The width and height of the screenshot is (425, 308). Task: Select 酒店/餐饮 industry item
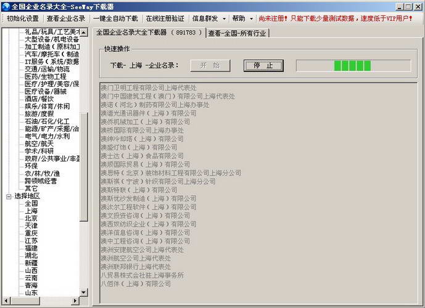tap(39, 99)
